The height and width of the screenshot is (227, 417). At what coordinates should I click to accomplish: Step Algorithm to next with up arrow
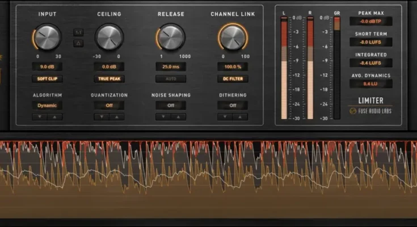(54, 116)
